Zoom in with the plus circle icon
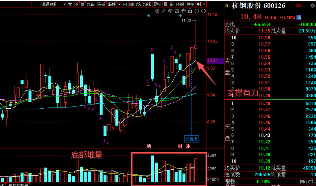The width and height of the screenshot is (316, 186). pos(197,11)
